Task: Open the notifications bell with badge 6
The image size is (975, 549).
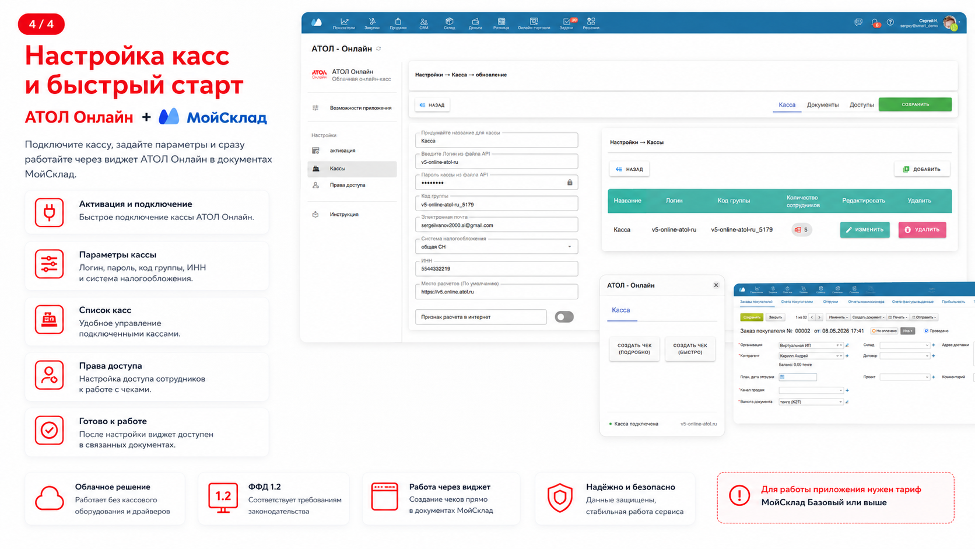Action: click(x=875, y=23)
